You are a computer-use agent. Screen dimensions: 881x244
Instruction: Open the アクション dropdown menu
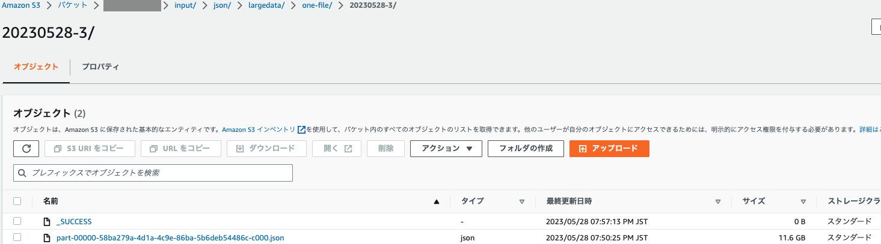pyautogui.click(x=446, y=149)
